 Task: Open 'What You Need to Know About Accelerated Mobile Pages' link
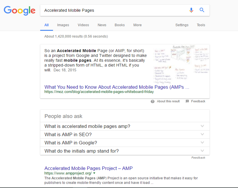point(117,87)
